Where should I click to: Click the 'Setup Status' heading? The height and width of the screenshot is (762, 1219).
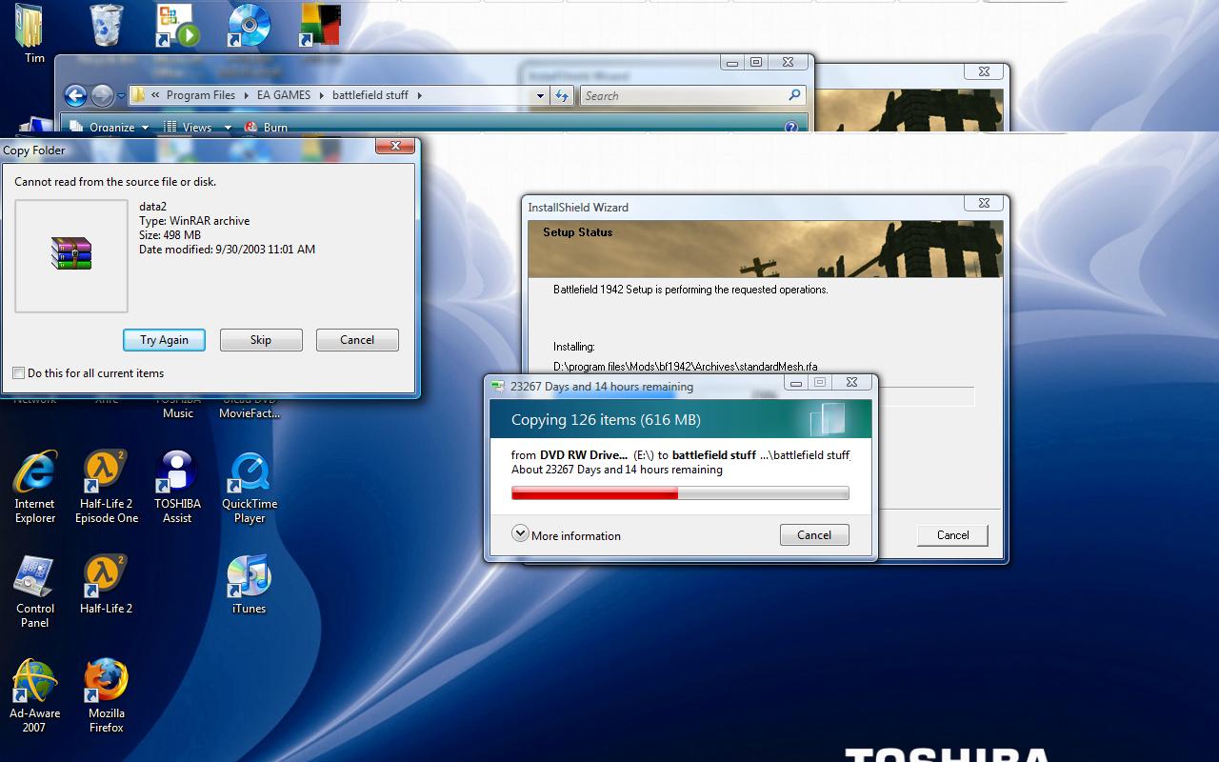point(577,231)
